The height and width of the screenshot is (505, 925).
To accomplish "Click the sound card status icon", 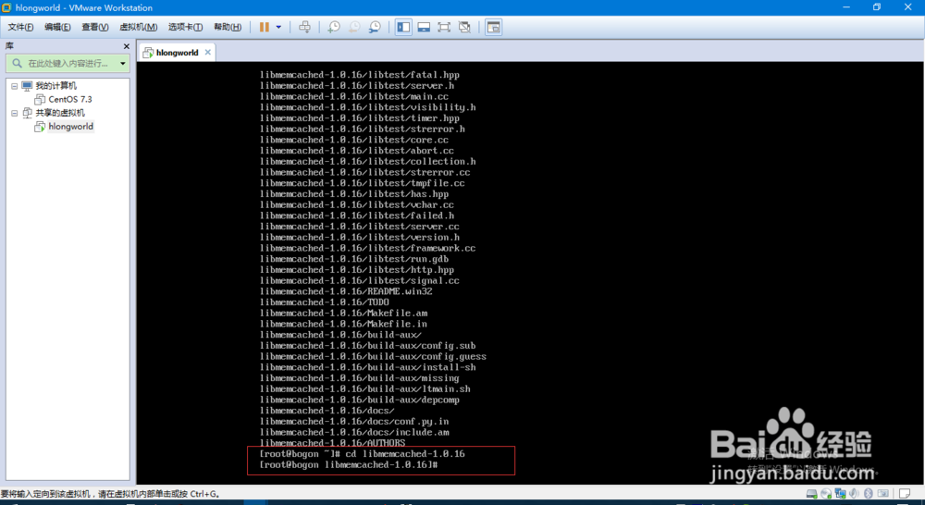I will pos(854,493).
